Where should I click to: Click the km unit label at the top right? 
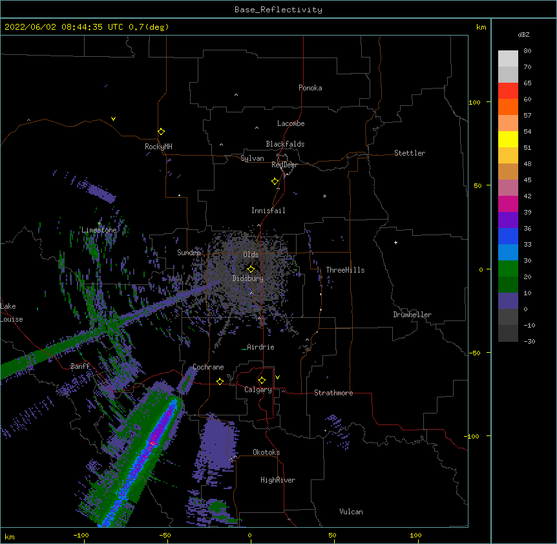[x=481, y=27]
